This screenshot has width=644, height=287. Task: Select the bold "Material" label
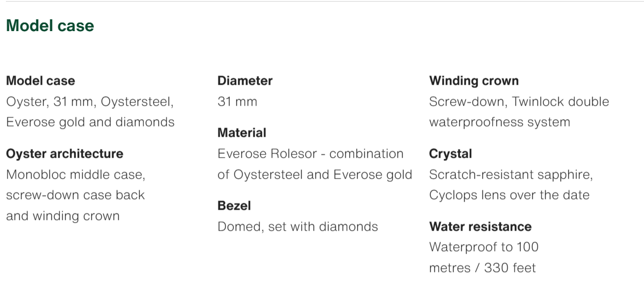tap(242, 133)
